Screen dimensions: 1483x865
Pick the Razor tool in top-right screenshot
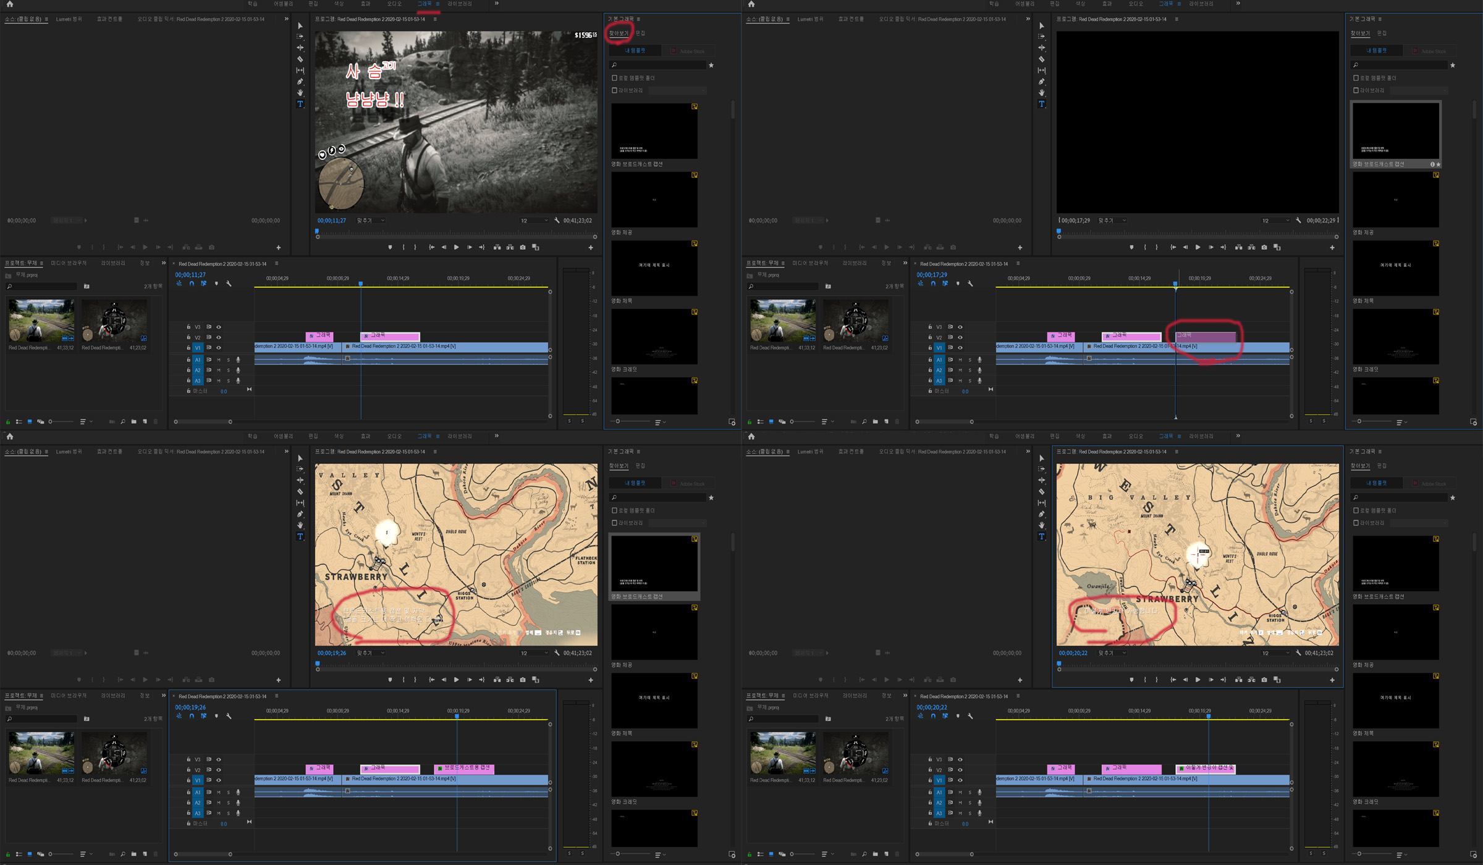click(x=1042, y=59)
